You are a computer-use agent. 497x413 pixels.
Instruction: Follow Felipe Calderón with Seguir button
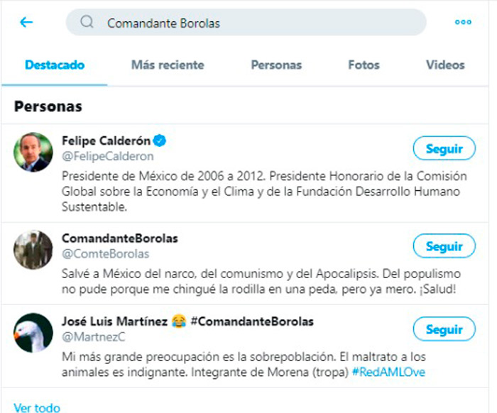[x=444, y=149]
